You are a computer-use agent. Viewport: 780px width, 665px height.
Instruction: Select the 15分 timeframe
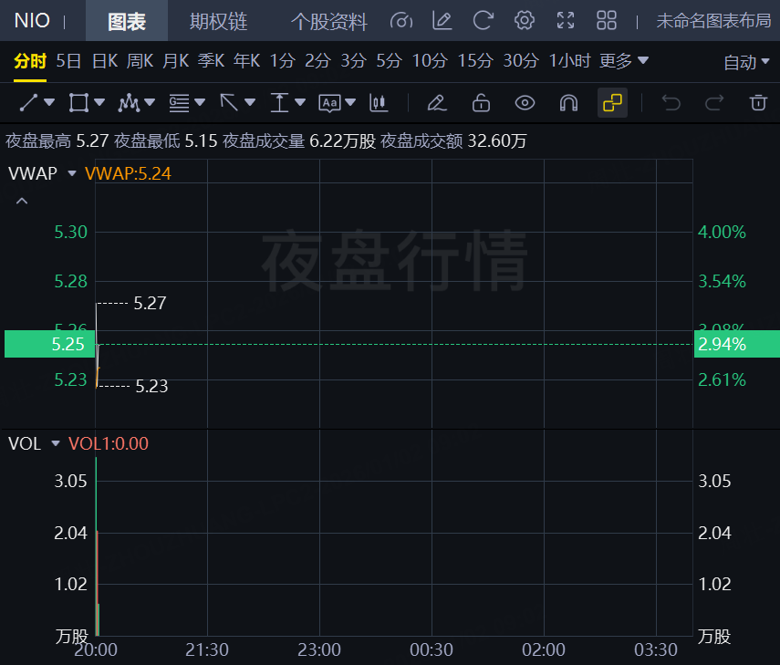coord(474,61)
